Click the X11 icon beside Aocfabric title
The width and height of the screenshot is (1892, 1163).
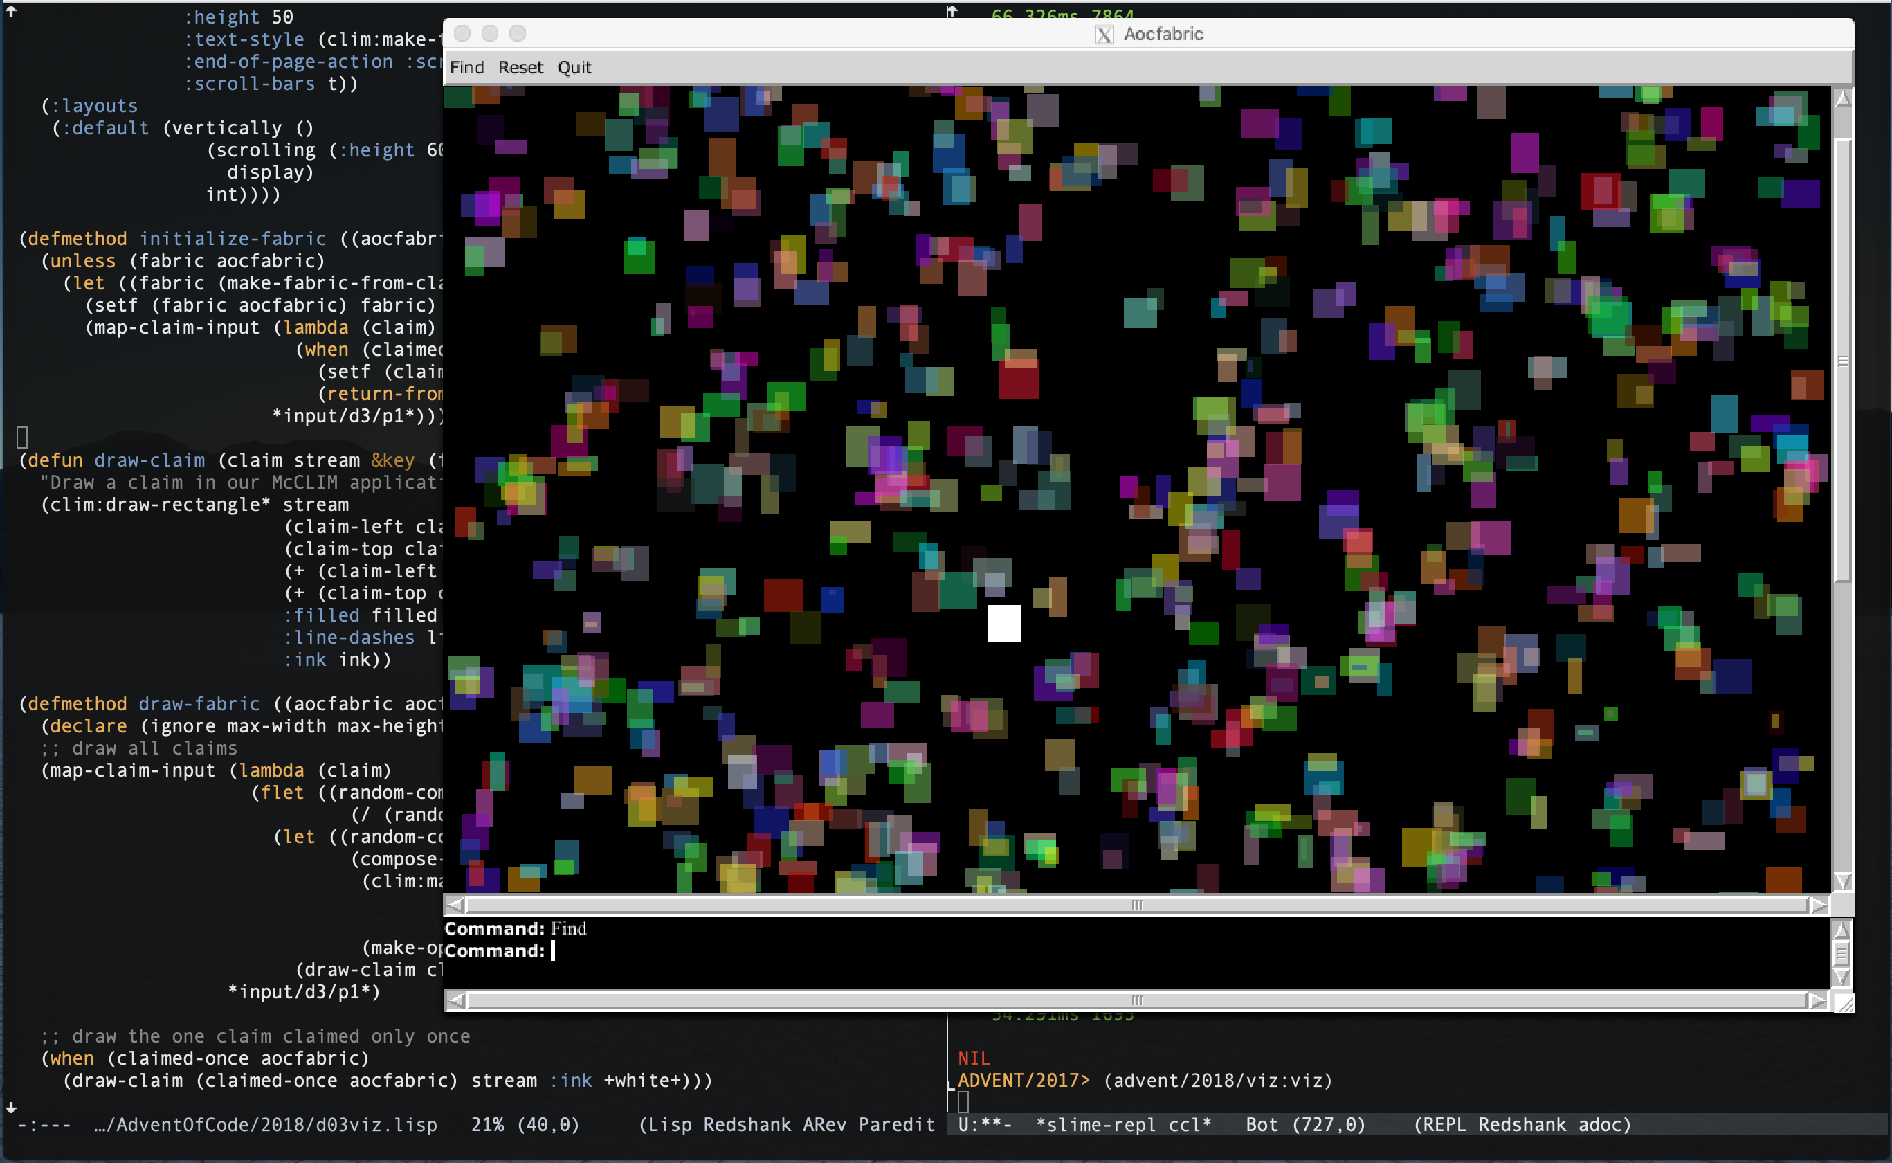click(1104, 35)
